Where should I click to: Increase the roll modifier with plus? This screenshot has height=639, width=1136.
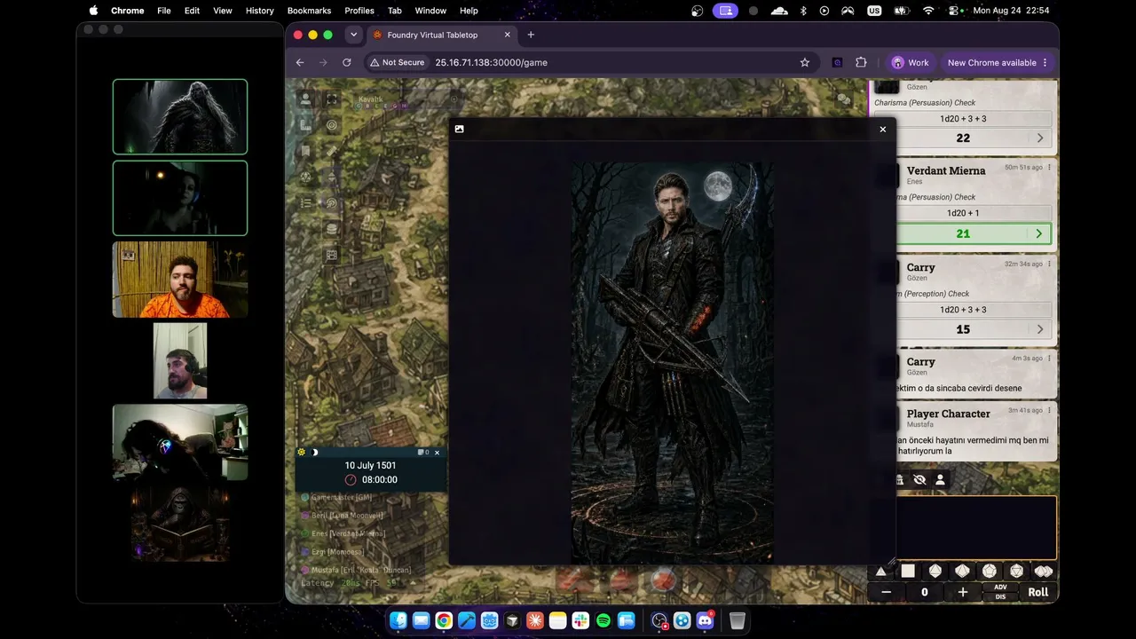click(x=963, y=592)
